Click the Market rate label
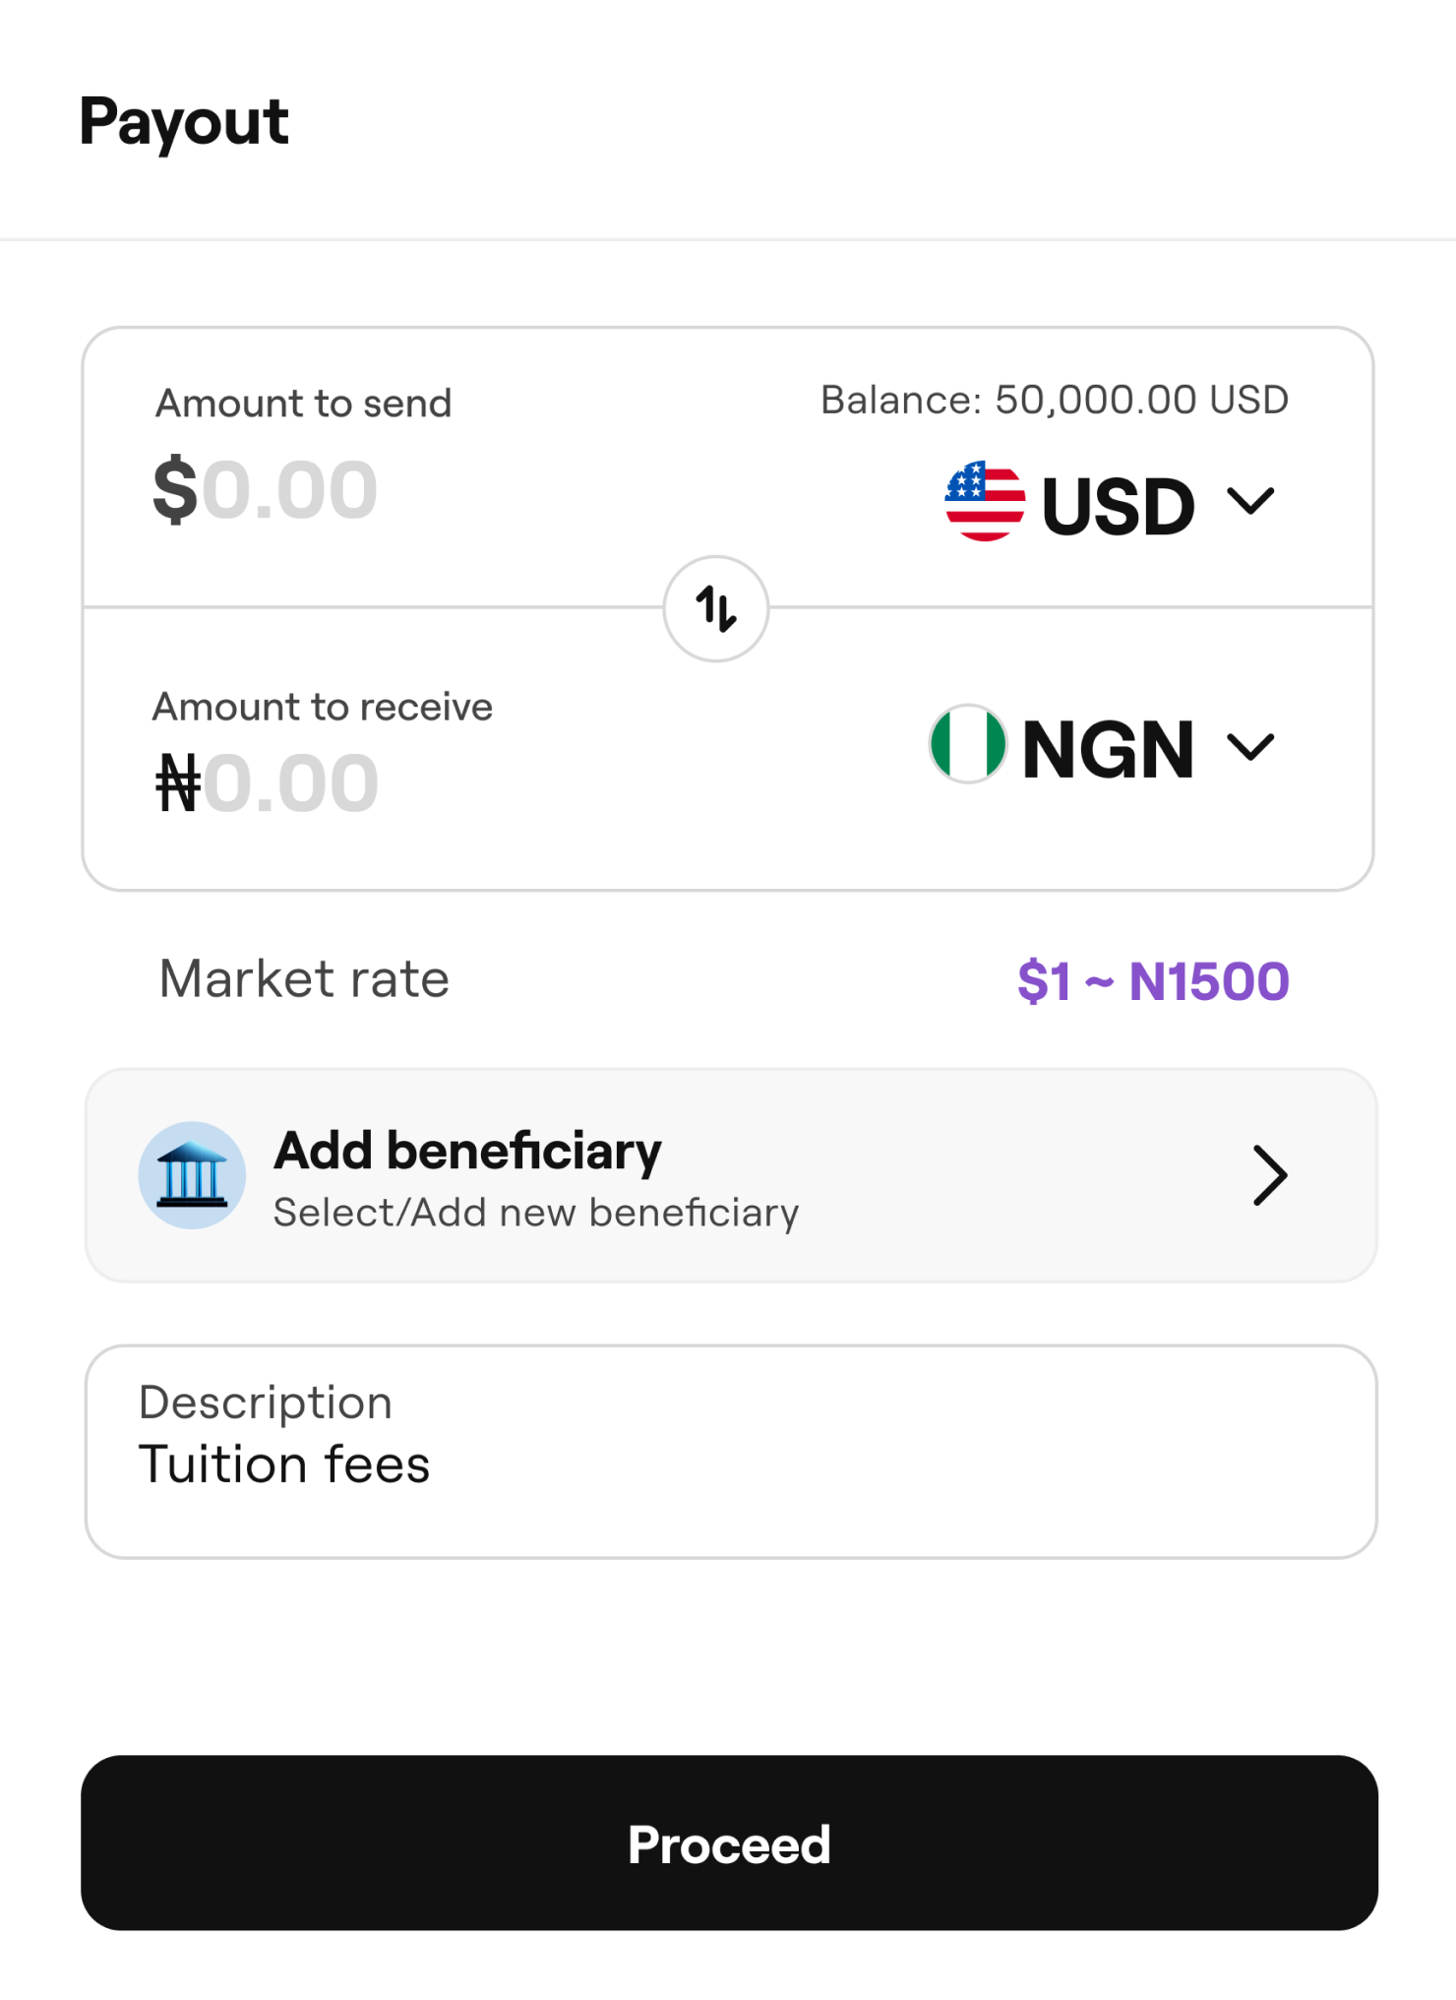Screen dimensions: 1456x2000 click(x=304, y=979)
